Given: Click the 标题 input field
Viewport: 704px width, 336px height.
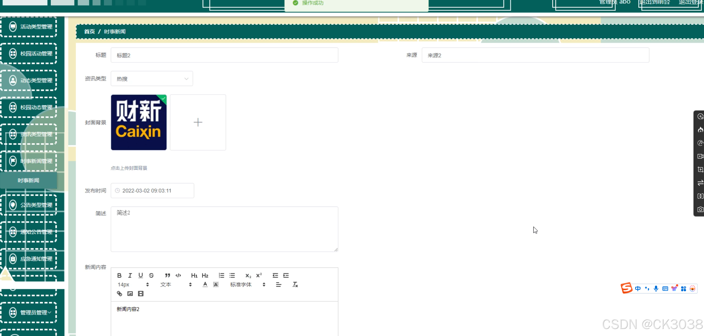Looking at the screenshot, I should [x=224, y=55].
